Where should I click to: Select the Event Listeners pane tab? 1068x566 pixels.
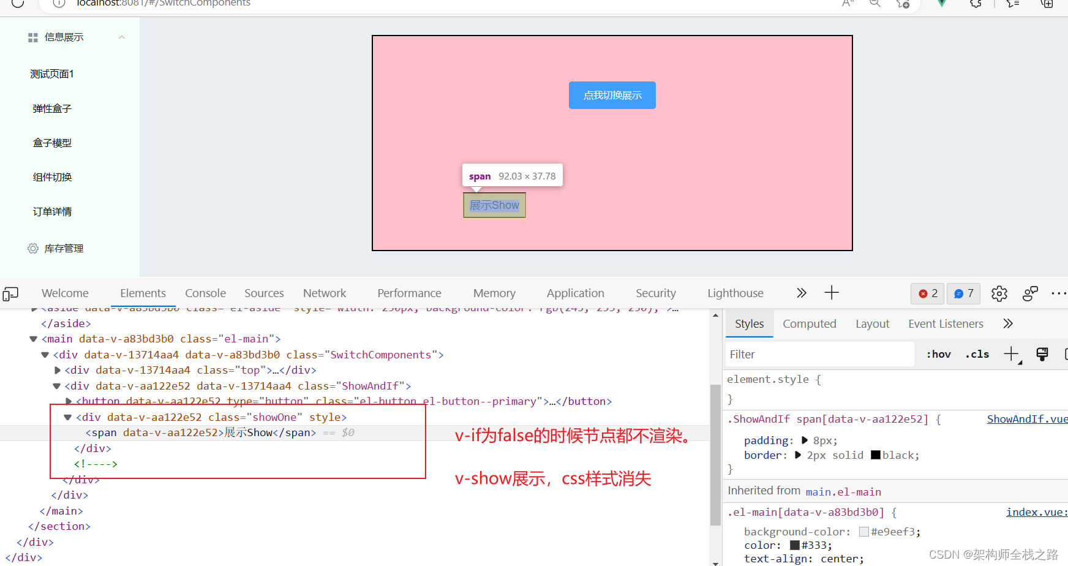click(x=946, y=324)
